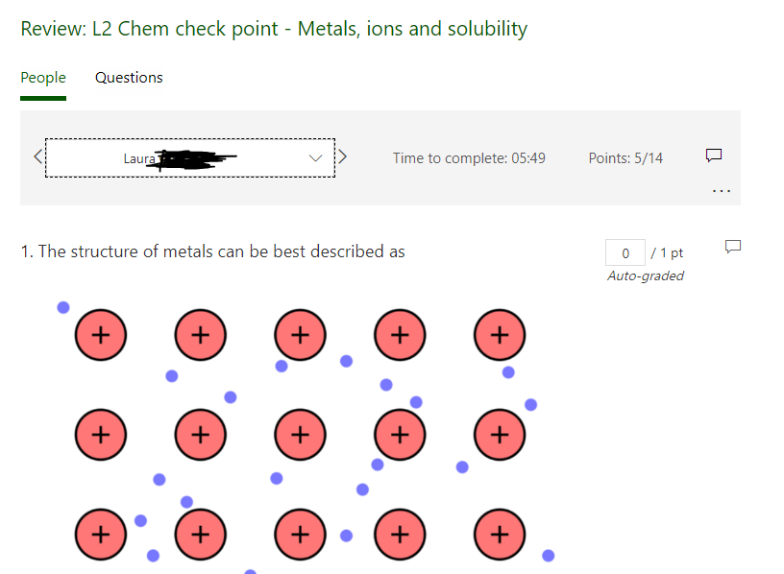This screenshot has height=574, width=784.
Task: Click the Auto-graded label
Action: (x=646, y=276)
